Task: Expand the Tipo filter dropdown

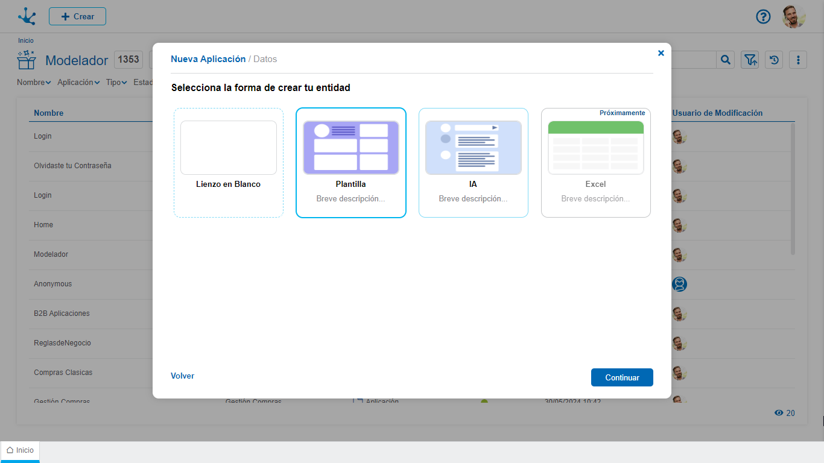Action: (116, 83)
